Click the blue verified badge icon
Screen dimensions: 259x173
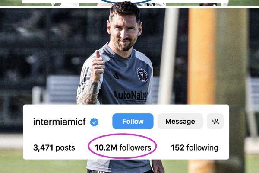[x=94, y=122]
